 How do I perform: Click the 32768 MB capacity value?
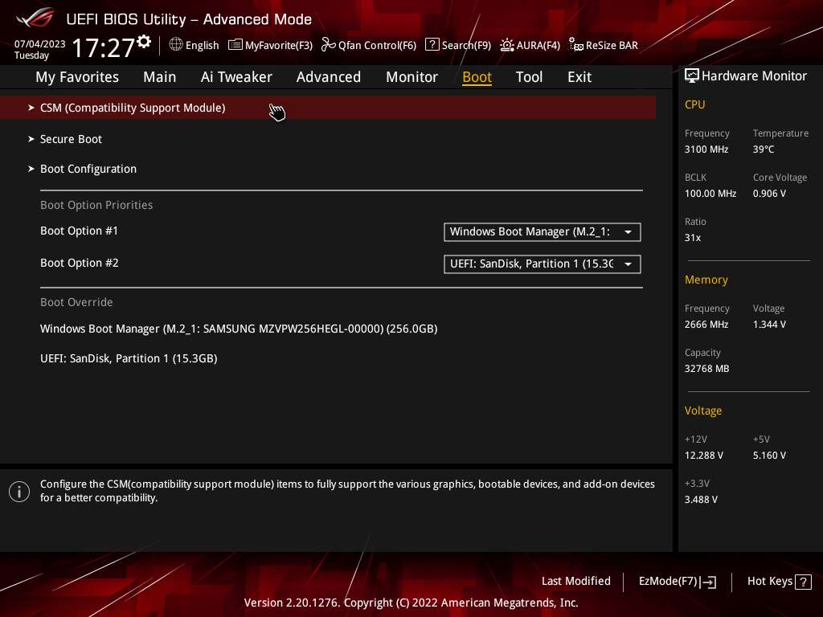[x=706, y=369]
